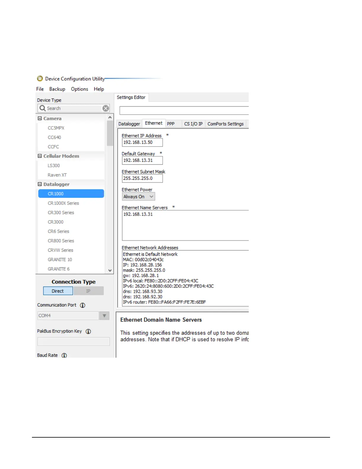The image size is (362, 469).
Task: Collapse the Cellular Modem category
Action: [40, 156]
